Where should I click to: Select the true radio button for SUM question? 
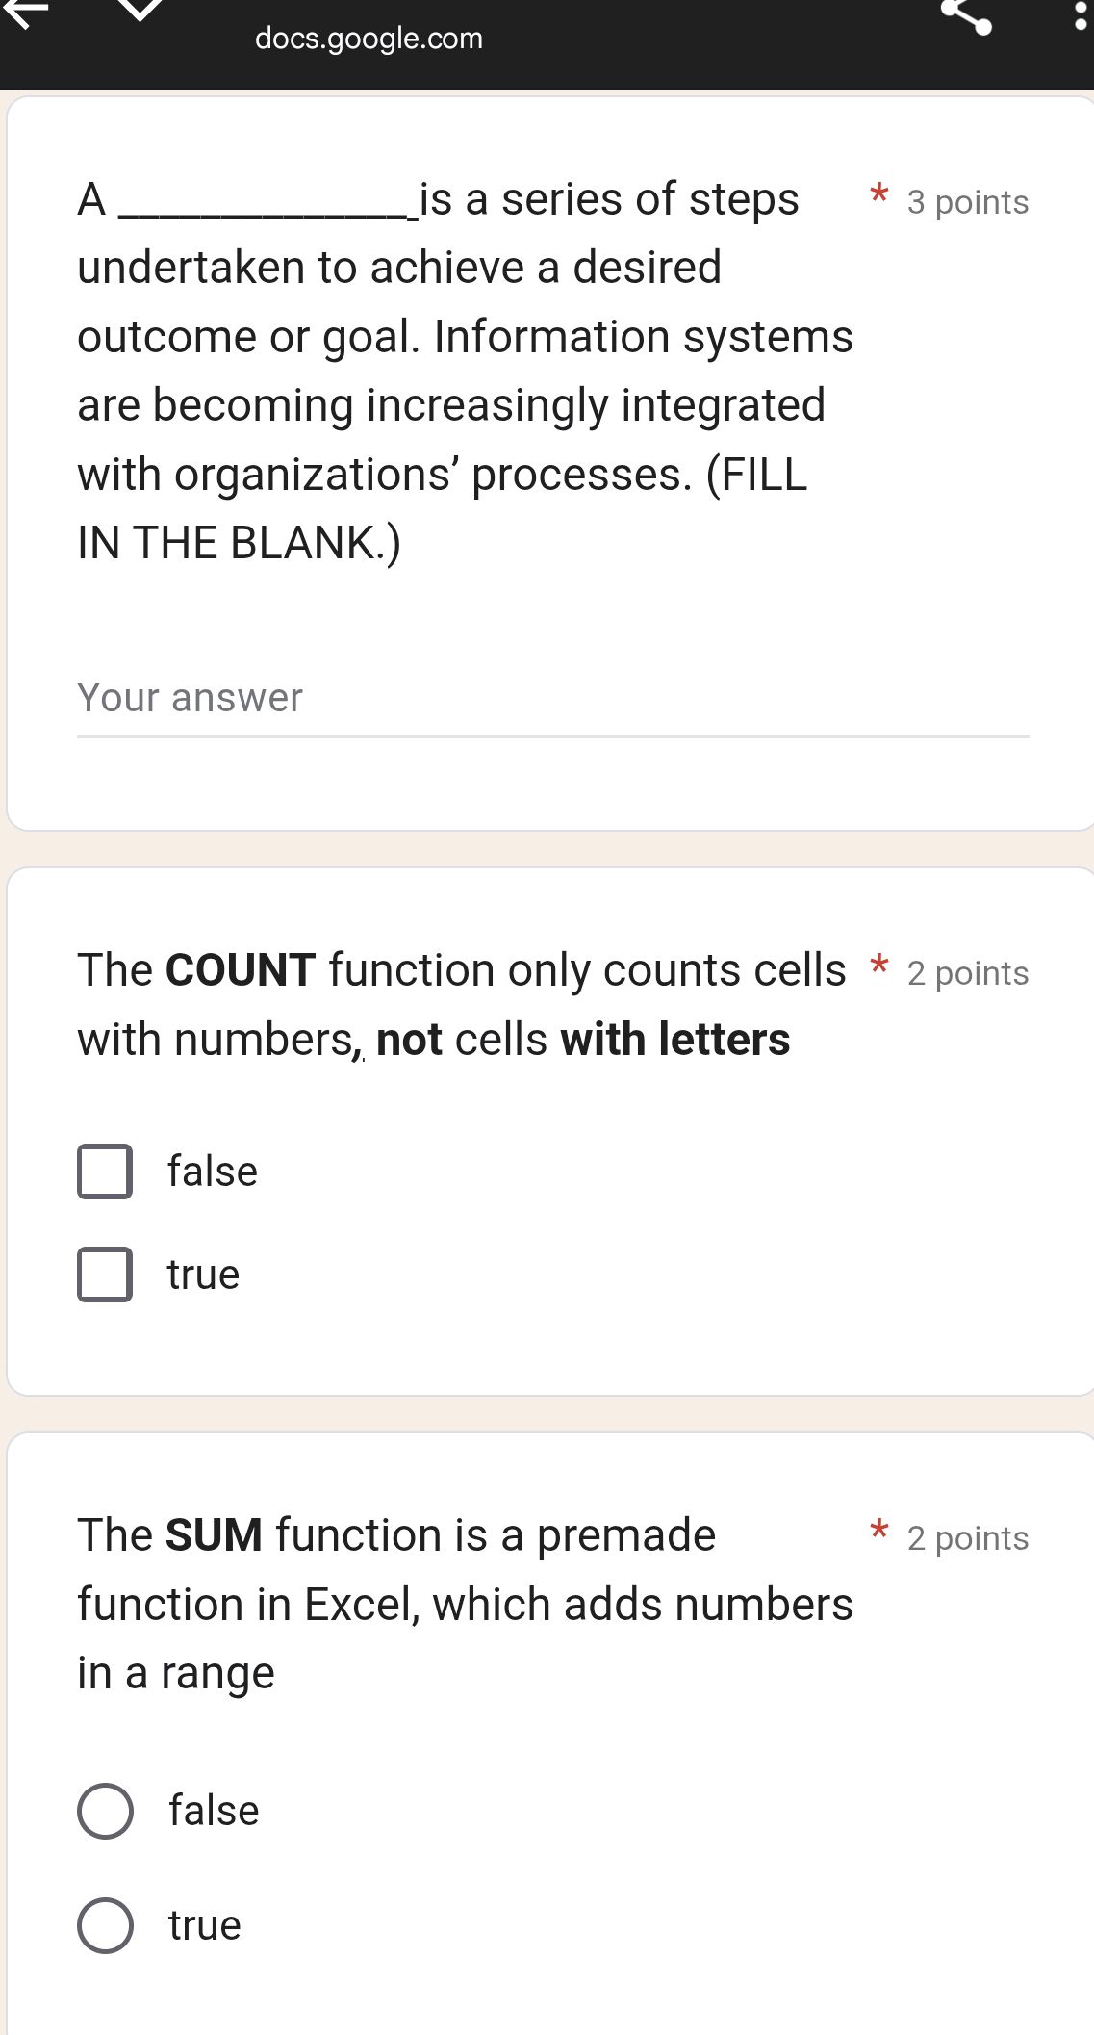point(105,1925)
